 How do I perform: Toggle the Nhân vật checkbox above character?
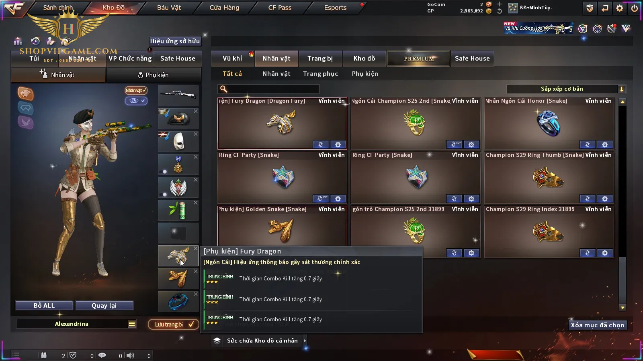coord(136,90)
